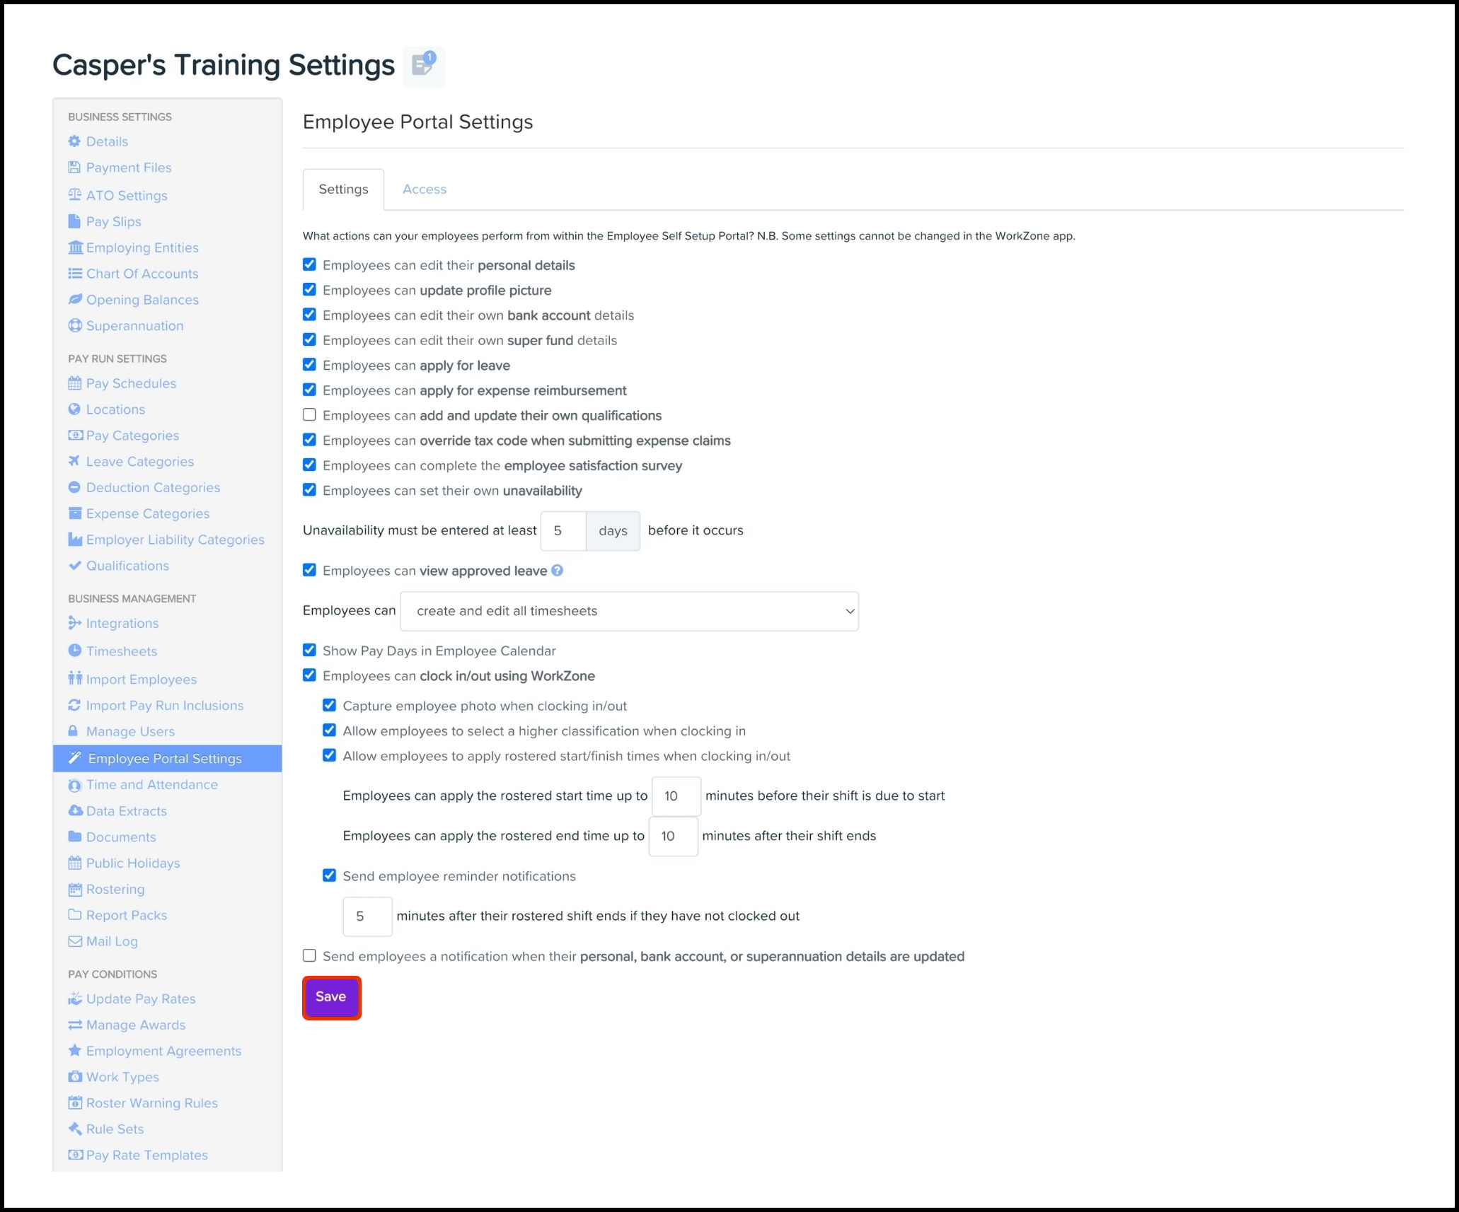Click the Employment Agreements star icon
1459x1212 pixels.
click(x=74, y=1051)
